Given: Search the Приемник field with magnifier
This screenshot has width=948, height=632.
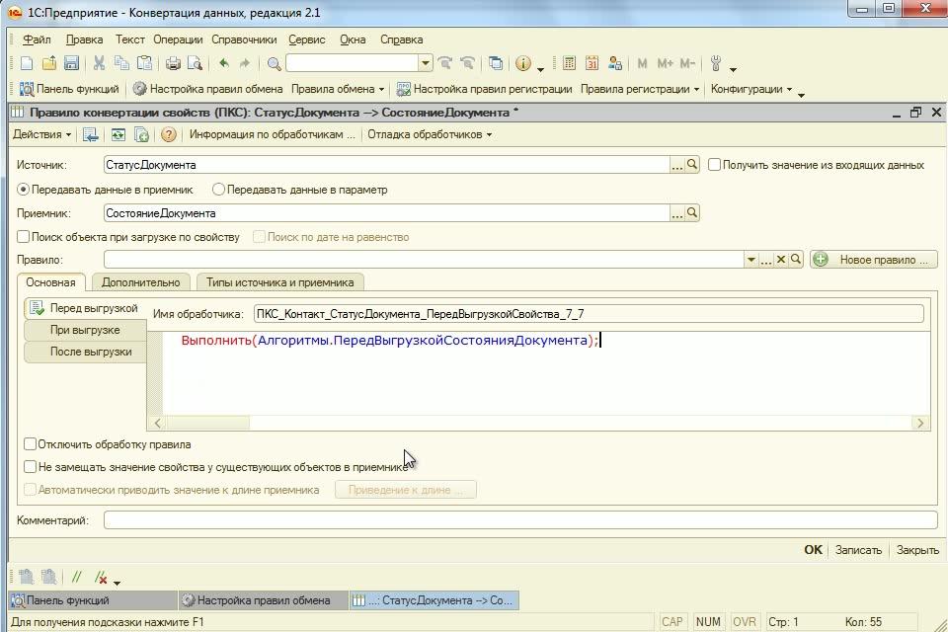Looking at the screenshot, I should point(692,213).
